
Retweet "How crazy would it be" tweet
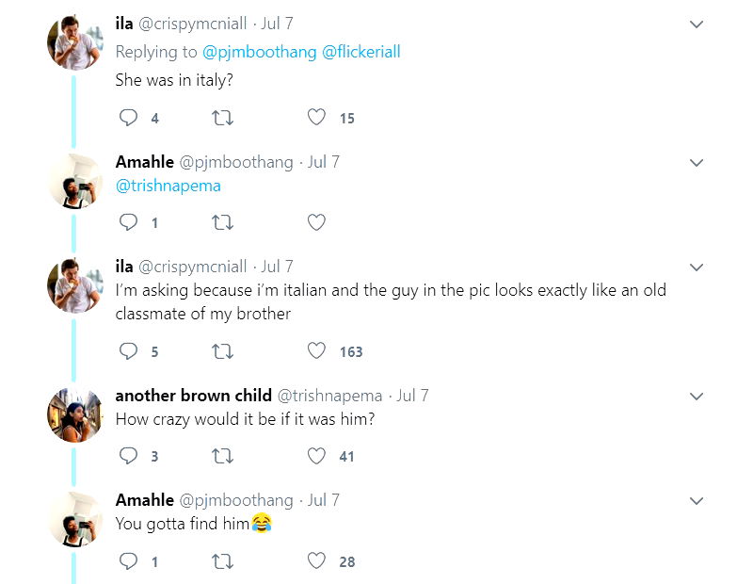[223, 456]
